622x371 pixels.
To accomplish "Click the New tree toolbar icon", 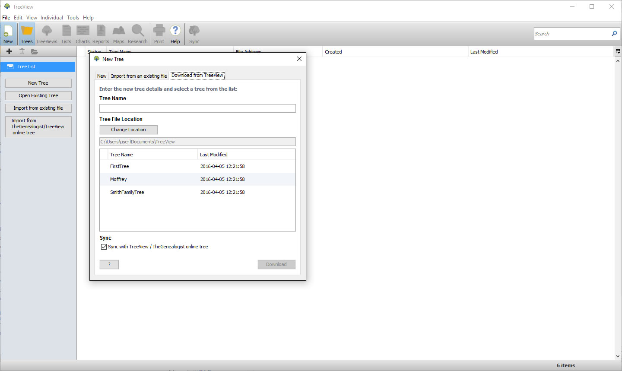I will click(8, 34).
